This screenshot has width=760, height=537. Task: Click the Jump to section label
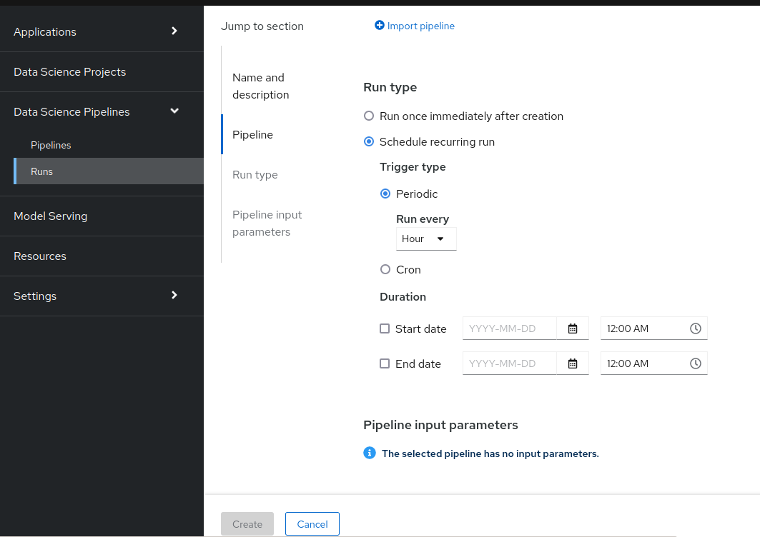(x=262, y=26)
